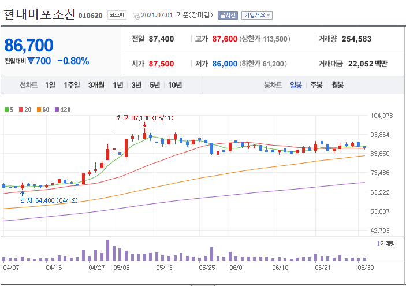Select the 1주일 line chart tab
Viewport: 406px width, 286px height.
click(72, 85)
